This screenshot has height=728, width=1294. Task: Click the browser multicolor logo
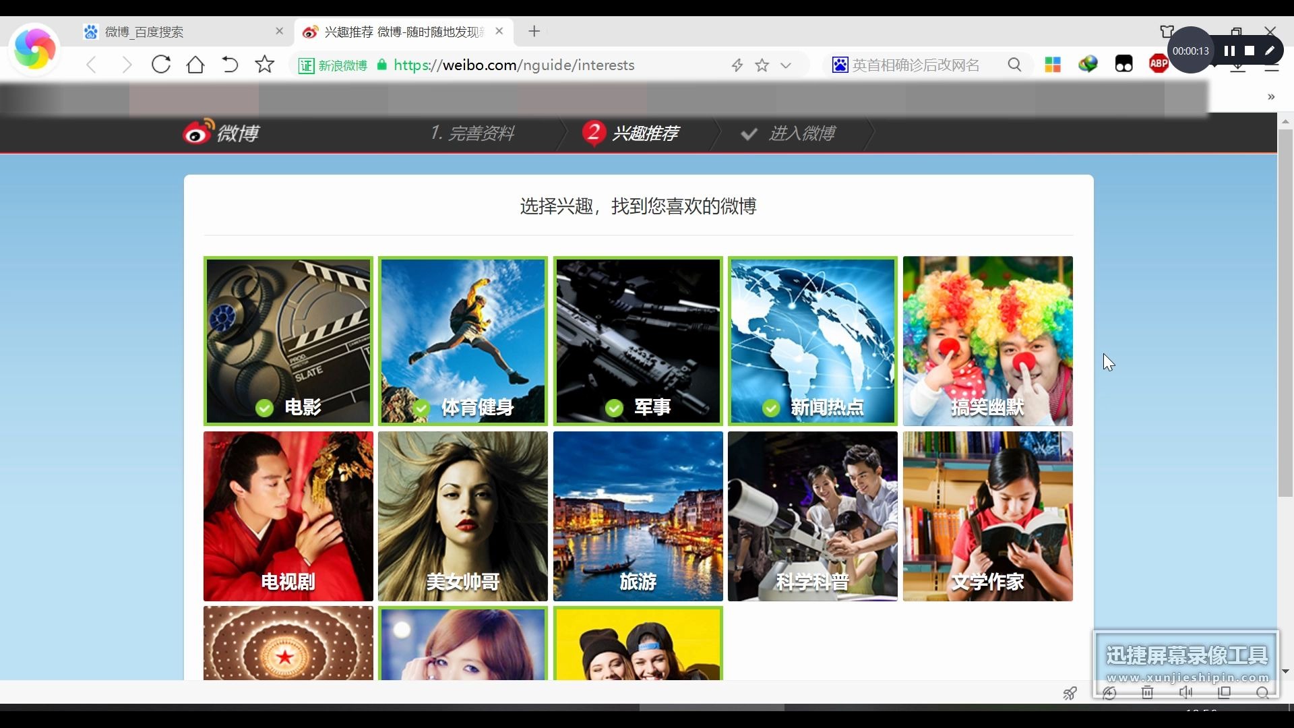coord(34,49)
